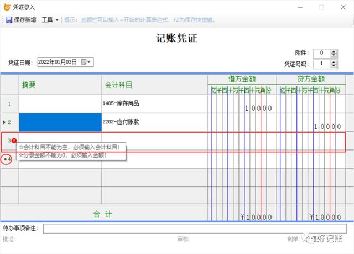Decrease the 凭证号码 voucher number
The height and width of the screenshot is (254, 354).
334,66
